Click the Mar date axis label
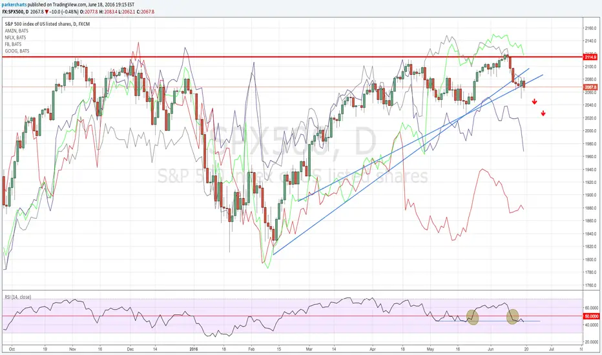The width and height of the screenshot is (602, 355). tap(309, 349)
